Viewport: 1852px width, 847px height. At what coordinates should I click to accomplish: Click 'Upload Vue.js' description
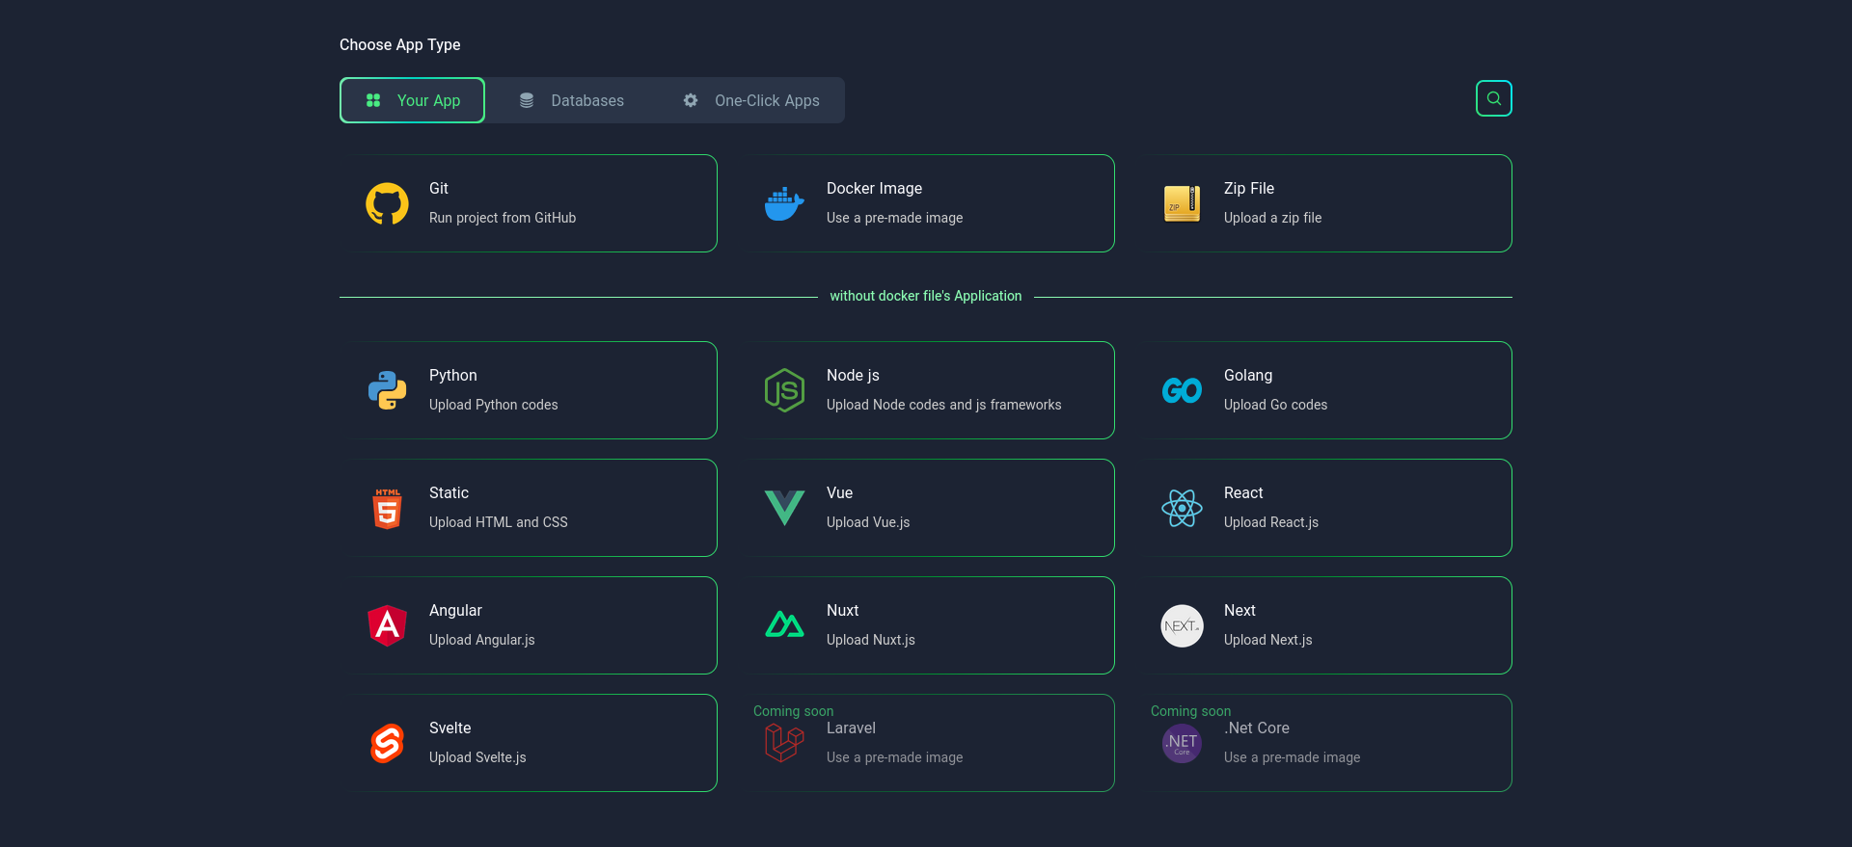click(x=868, y=522)
